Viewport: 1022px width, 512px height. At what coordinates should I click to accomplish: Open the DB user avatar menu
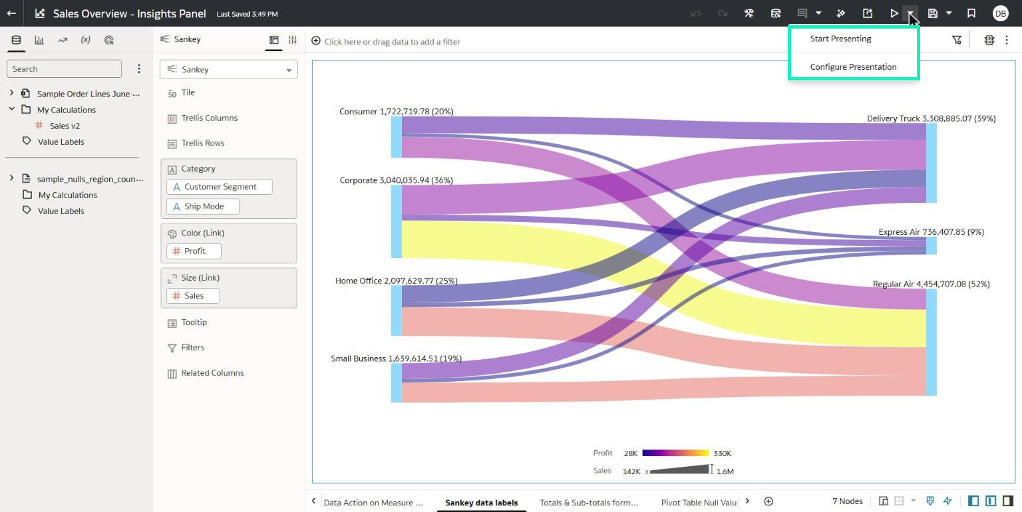tap(1000, 13)
